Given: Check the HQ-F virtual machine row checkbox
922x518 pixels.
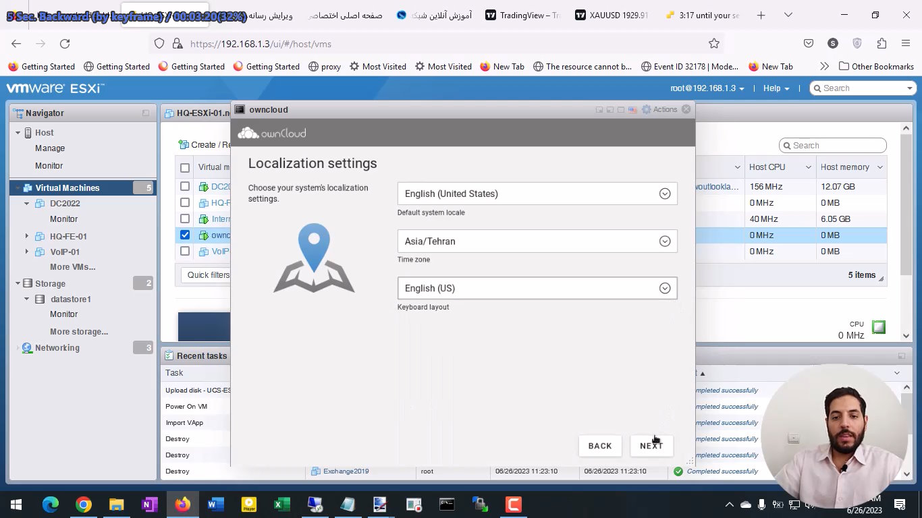Looking at the screenshot, I should [x=185, y=202].
